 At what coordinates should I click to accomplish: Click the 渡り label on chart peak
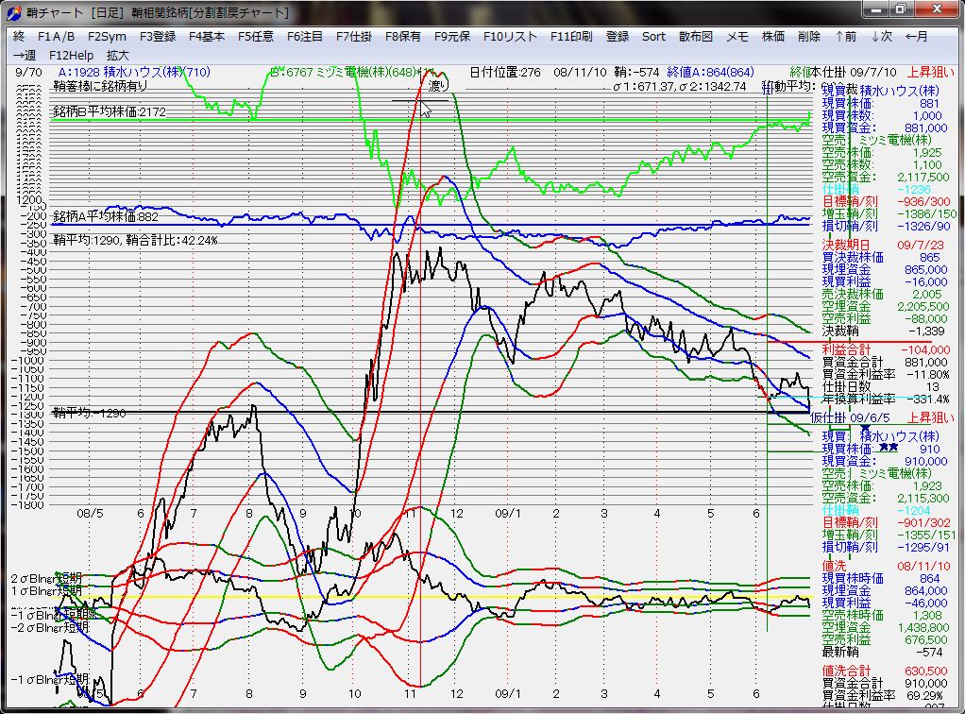(437, 86)
